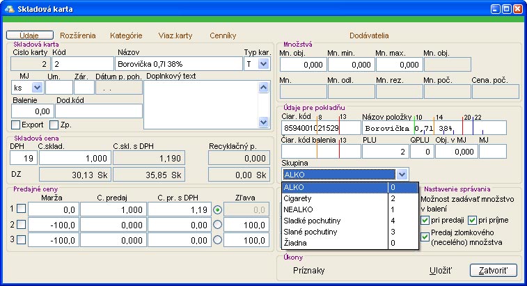527x286 pixels.
Task: Select Slané pochutiny in the list
Action: pos(334,232)
